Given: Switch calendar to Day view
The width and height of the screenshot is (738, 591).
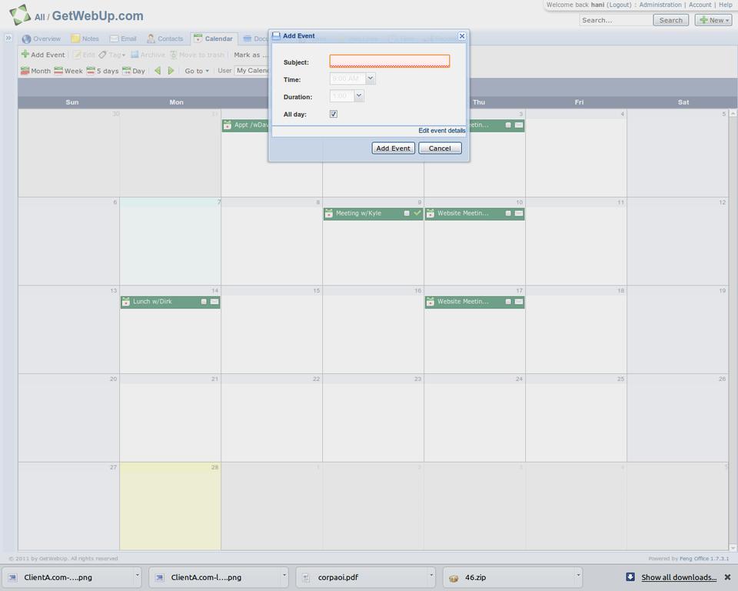Looking at the screenshot, I should point(134,71).
